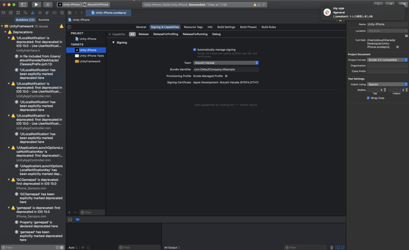Collapse UnityFramework issues group

coord(2,26)
